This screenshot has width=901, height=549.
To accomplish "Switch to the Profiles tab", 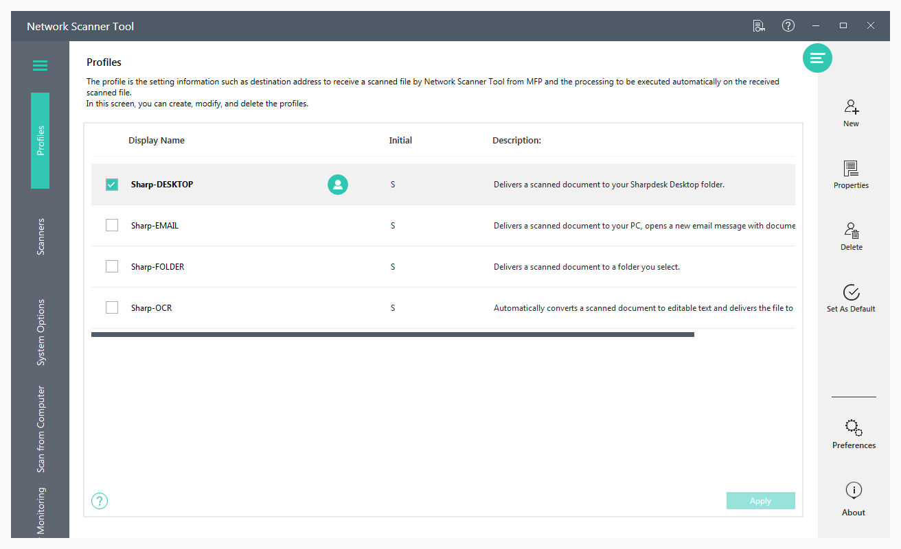I will click(x=41, y=141).
